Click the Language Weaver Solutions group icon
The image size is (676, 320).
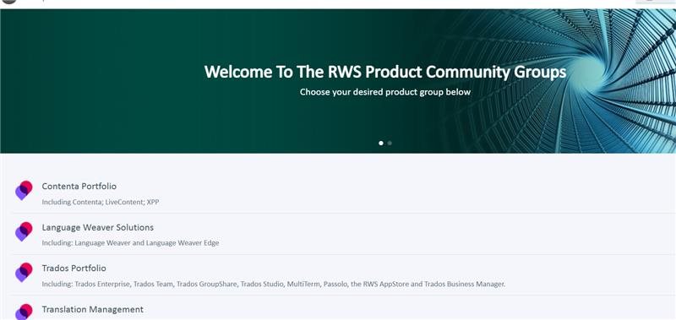pos(25,231)
